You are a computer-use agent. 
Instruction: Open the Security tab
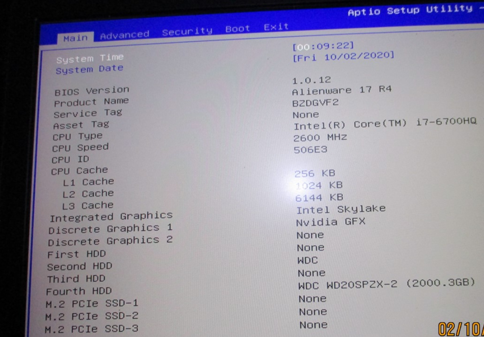pos(187,32)
